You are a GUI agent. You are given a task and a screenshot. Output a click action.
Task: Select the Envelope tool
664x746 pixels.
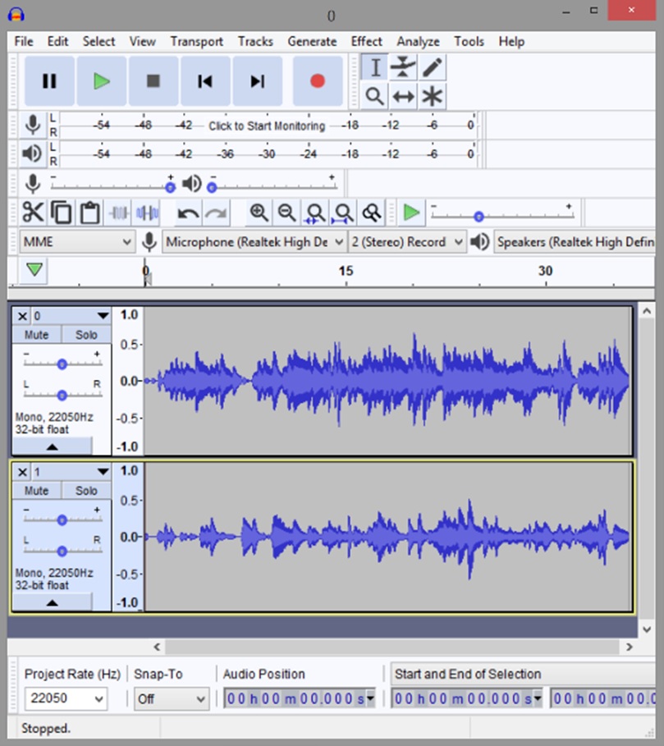click(403, 67)
